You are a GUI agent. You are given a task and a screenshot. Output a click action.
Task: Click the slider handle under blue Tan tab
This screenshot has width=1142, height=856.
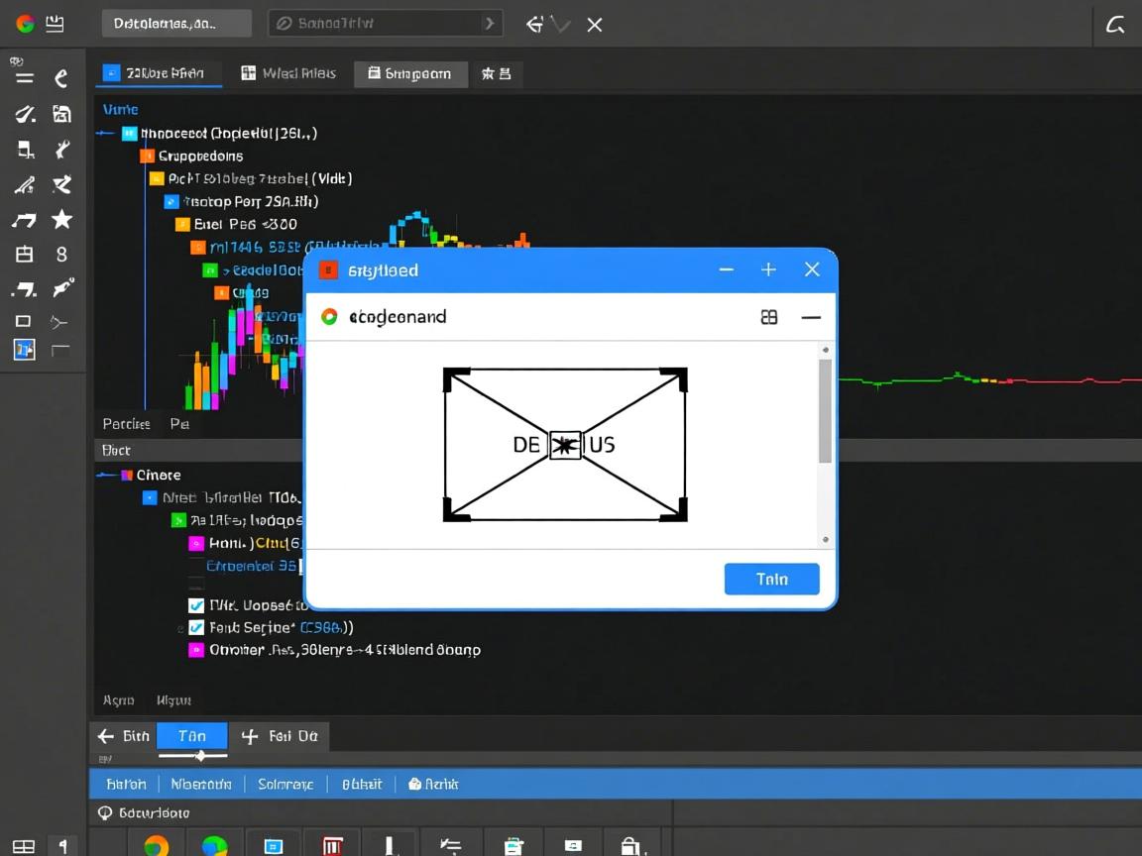click(200, 756)
